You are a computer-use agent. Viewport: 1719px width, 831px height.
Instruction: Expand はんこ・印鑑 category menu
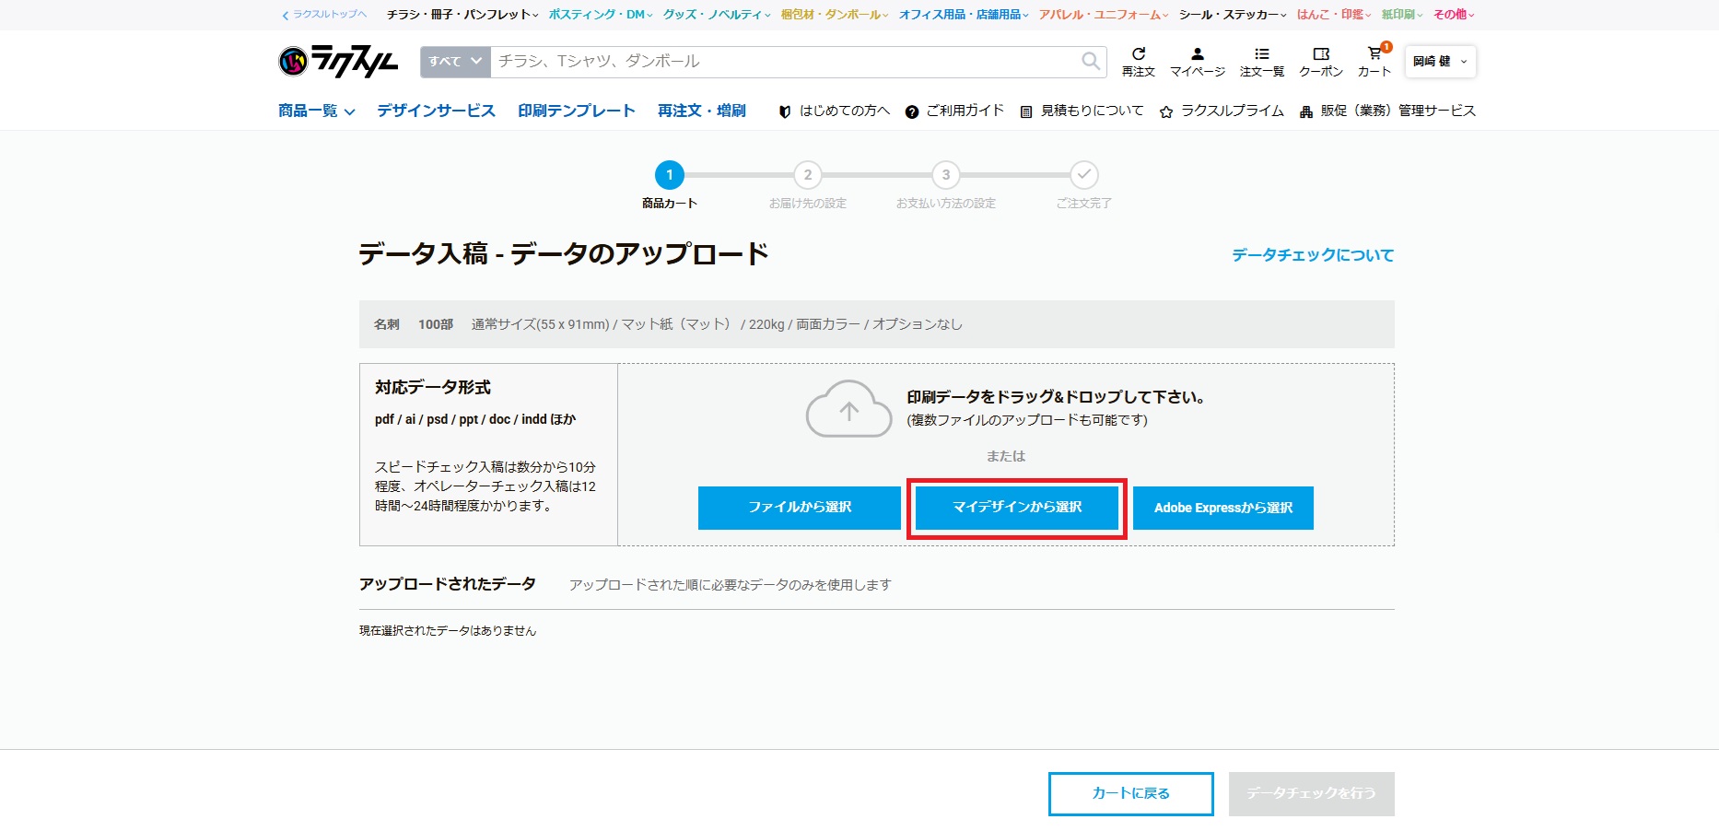(x=1334, y=15)
